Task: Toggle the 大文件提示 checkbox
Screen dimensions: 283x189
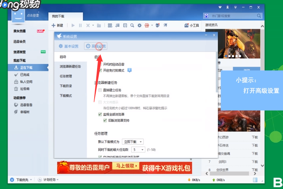Action: click(x=100, y=102)
